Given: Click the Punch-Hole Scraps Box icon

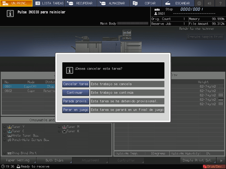Looking at the screenshot, I should [10, 140].
